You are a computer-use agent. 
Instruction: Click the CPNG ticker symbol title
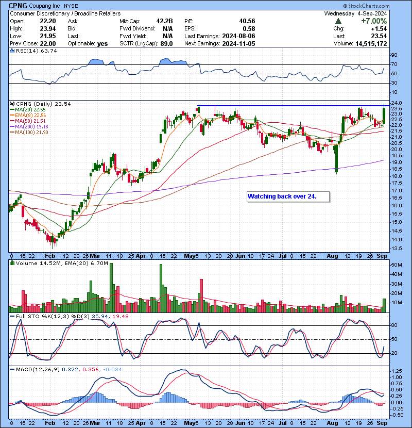click(x=18, y=6)
